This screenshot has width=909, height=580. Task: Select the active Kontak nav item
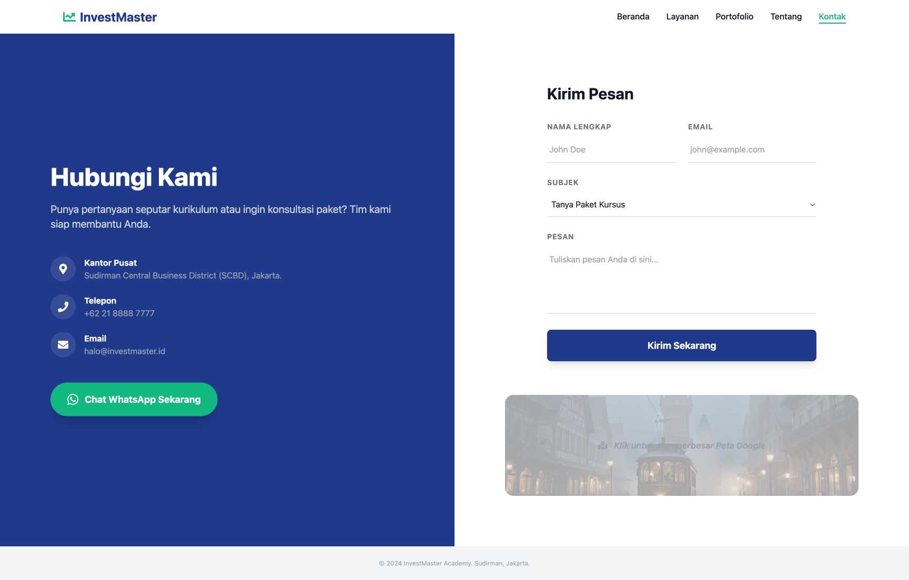[x=832, y=16]
